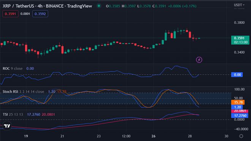Click the price change +0.0006 (+0.17%) text

point(182,6)
